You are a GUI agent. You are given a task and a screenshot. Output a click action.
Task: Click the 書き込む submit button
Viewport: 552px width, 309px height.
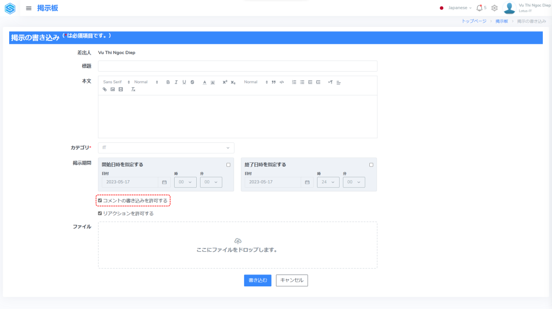click(x=258, y=280)
